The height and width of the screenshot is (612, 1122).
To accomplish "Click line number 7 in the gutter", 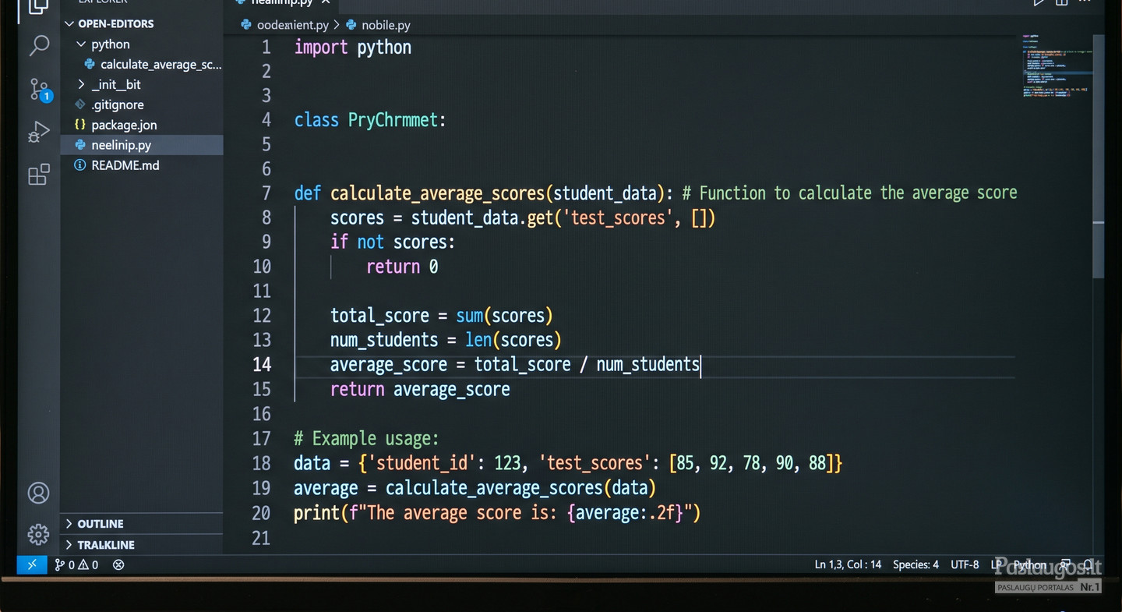I will (x=266, y=193).
